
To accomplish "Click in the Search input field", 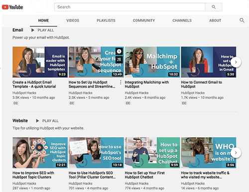I will (130, 7).
